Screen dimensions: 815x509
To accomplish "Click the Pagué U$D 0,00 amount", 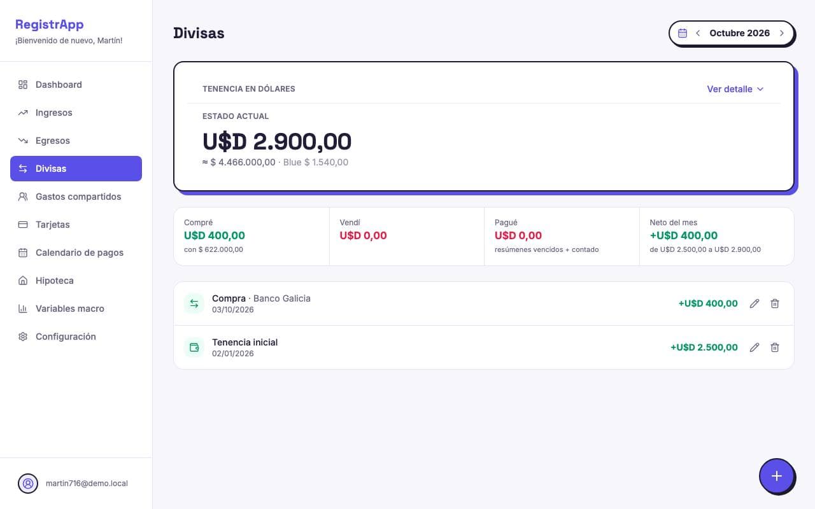I will pyautogui.click(x=518, y=235).
